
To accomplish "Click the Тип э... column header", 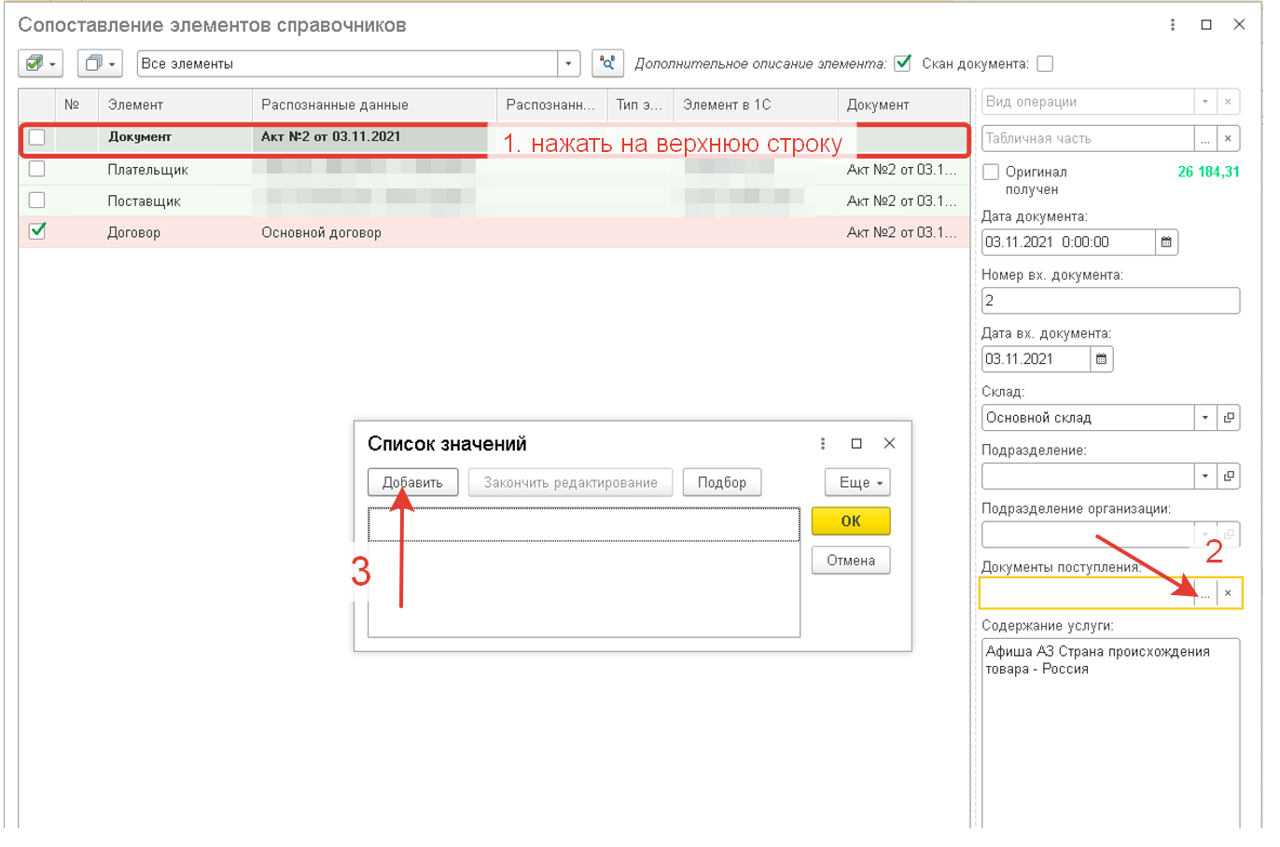I will pyautogui.click(x=640, y=104).
